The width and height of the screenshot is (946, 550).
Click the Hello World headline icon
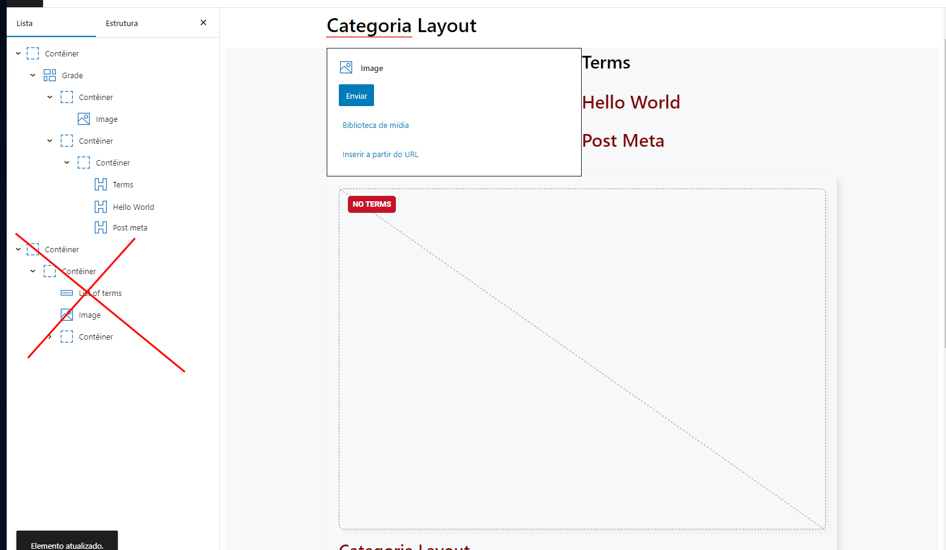coord(101,207)
